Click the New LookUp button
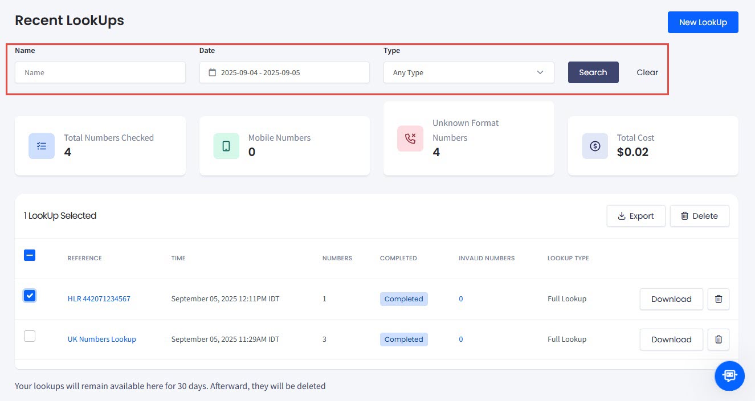The height and width of the screenshot is (401, 755). click(703, 22)
